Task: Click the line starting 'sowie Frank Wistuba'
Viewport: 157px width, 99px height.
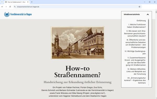Action: tap(77, 93)
